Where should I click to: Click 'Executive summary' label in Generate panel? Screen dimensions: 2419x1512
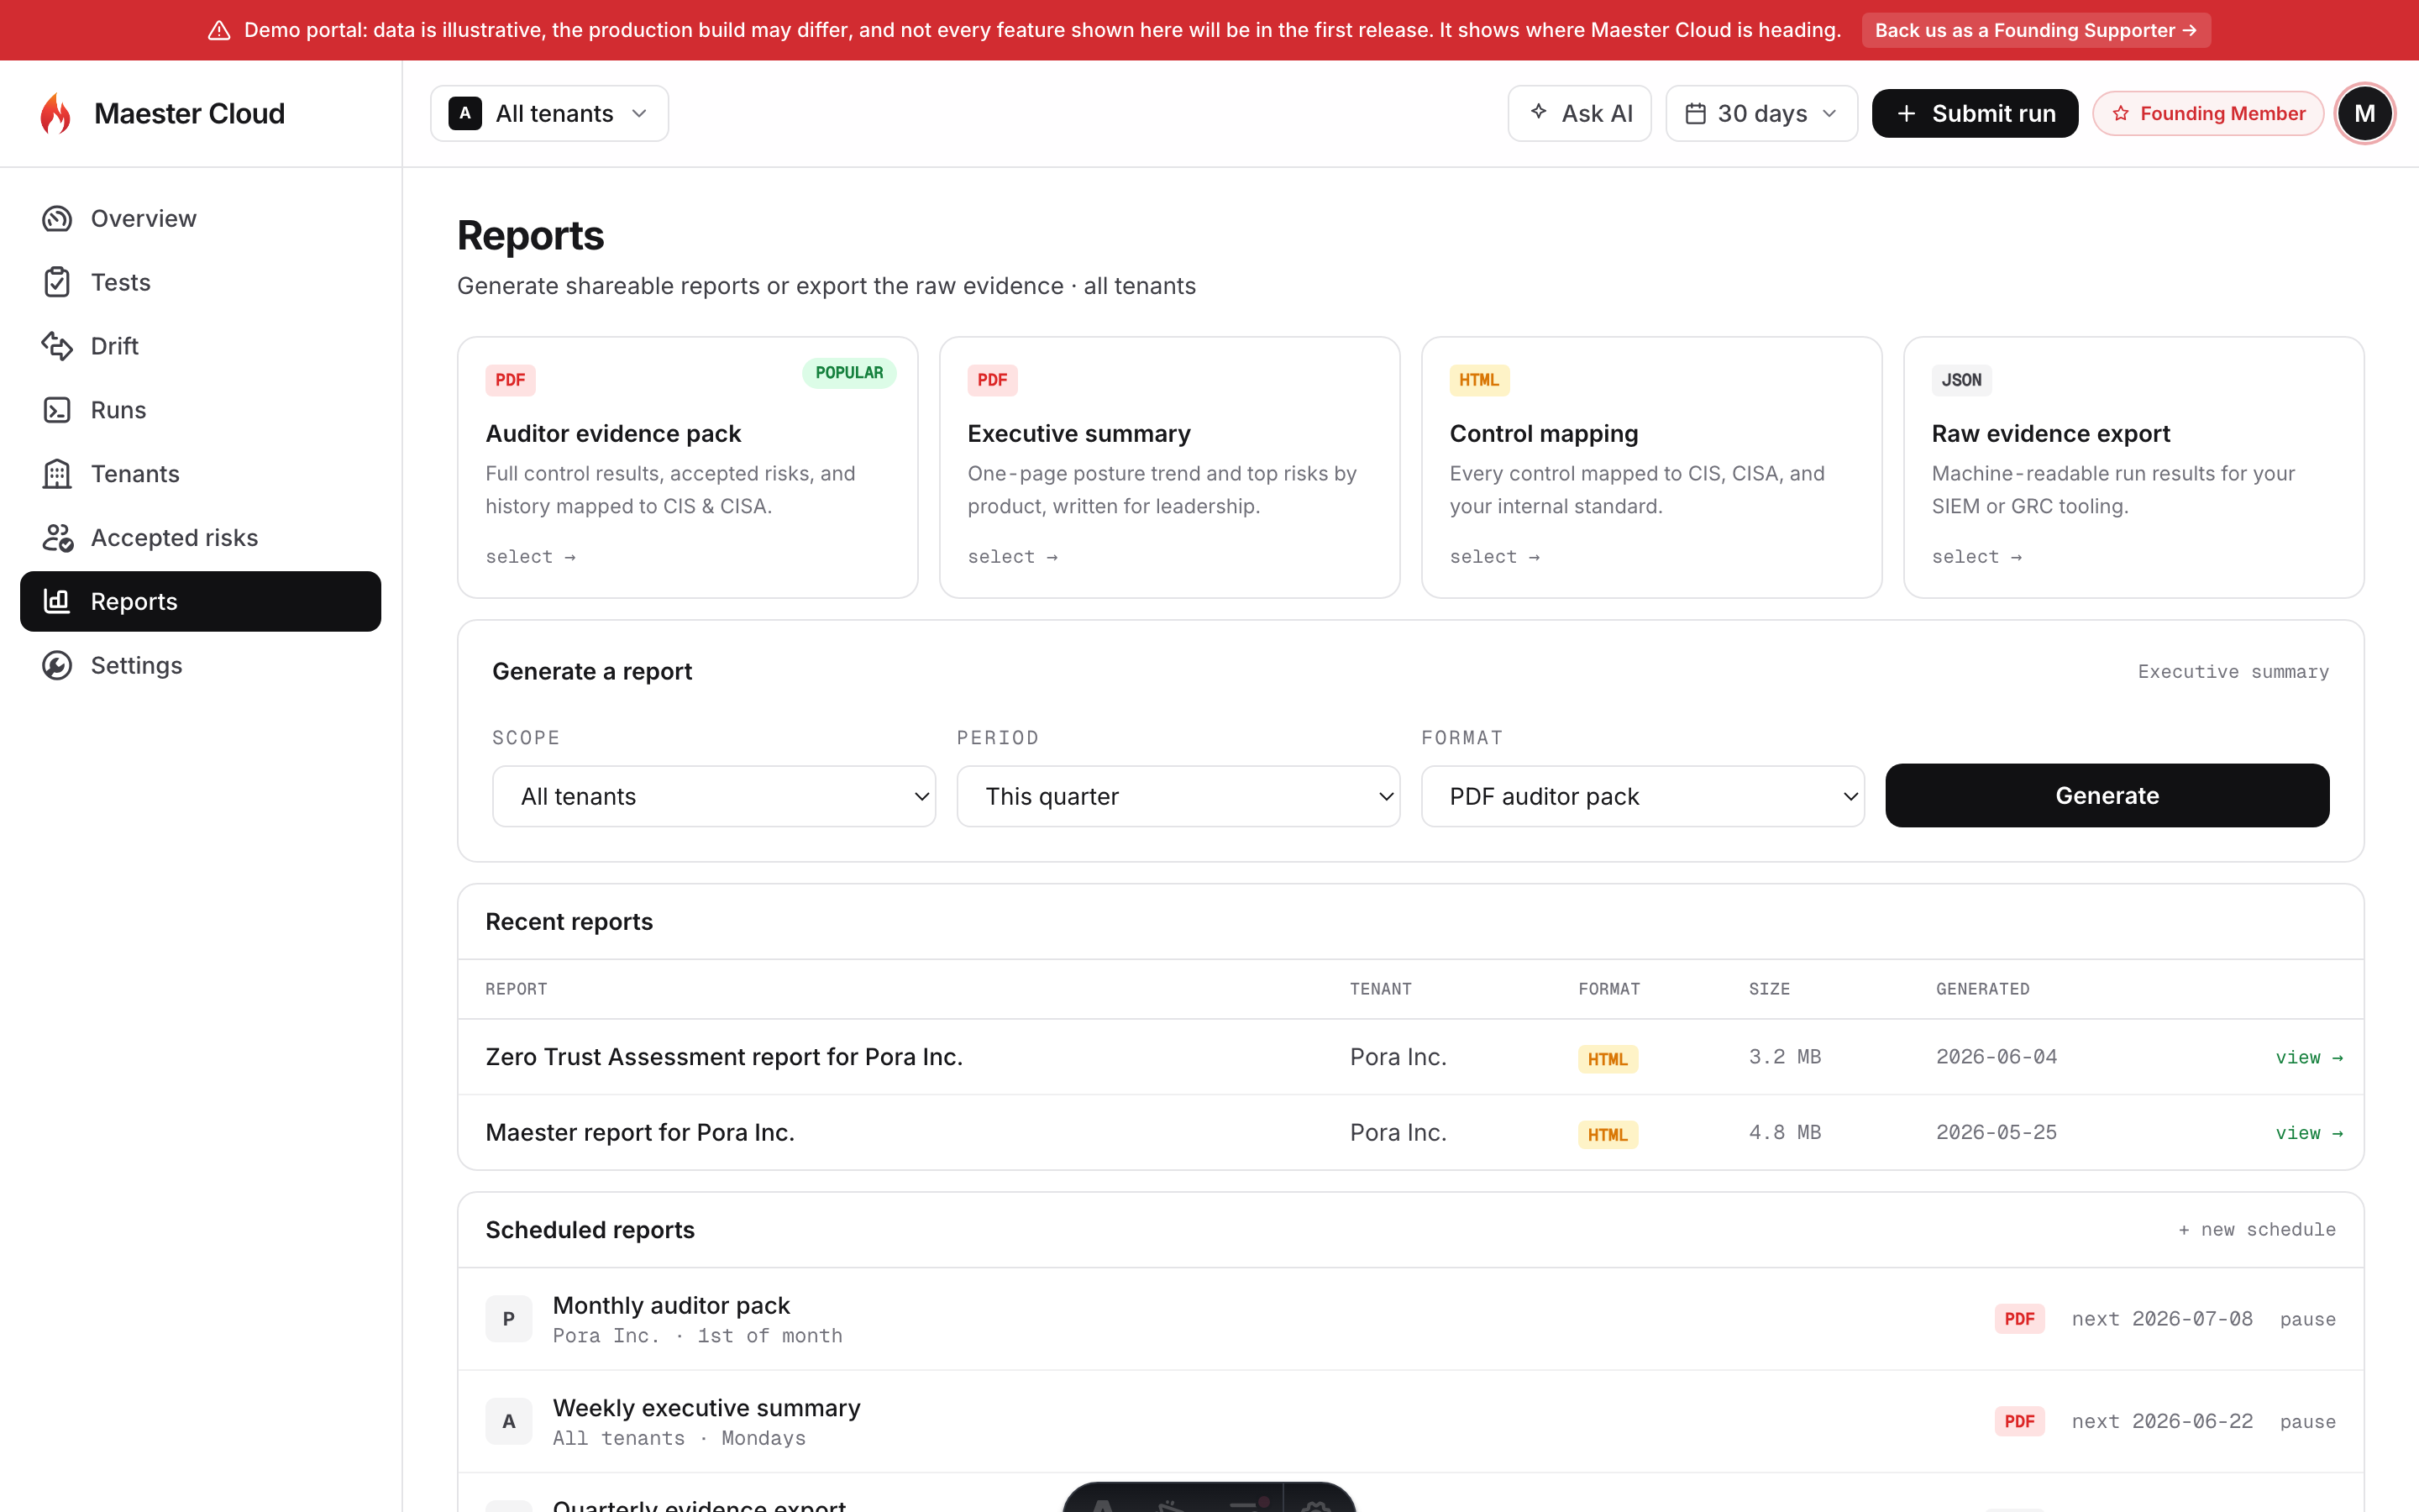(x=2233, y=672)
